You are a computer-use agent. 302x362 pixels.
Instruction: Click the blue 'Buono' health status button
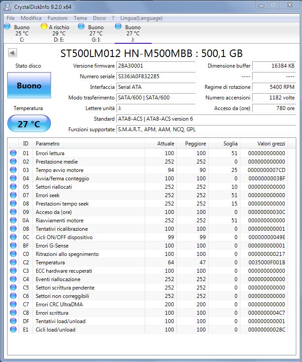pos(29,86)
